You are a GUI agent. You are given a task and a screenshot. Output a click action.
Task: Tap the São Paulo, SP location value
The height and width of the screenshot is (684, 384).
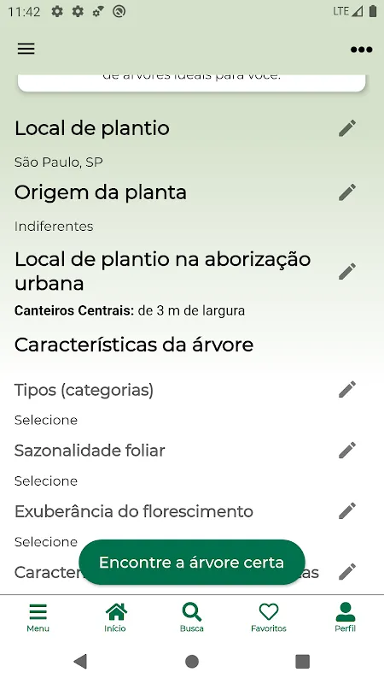(x=59, y=162)
